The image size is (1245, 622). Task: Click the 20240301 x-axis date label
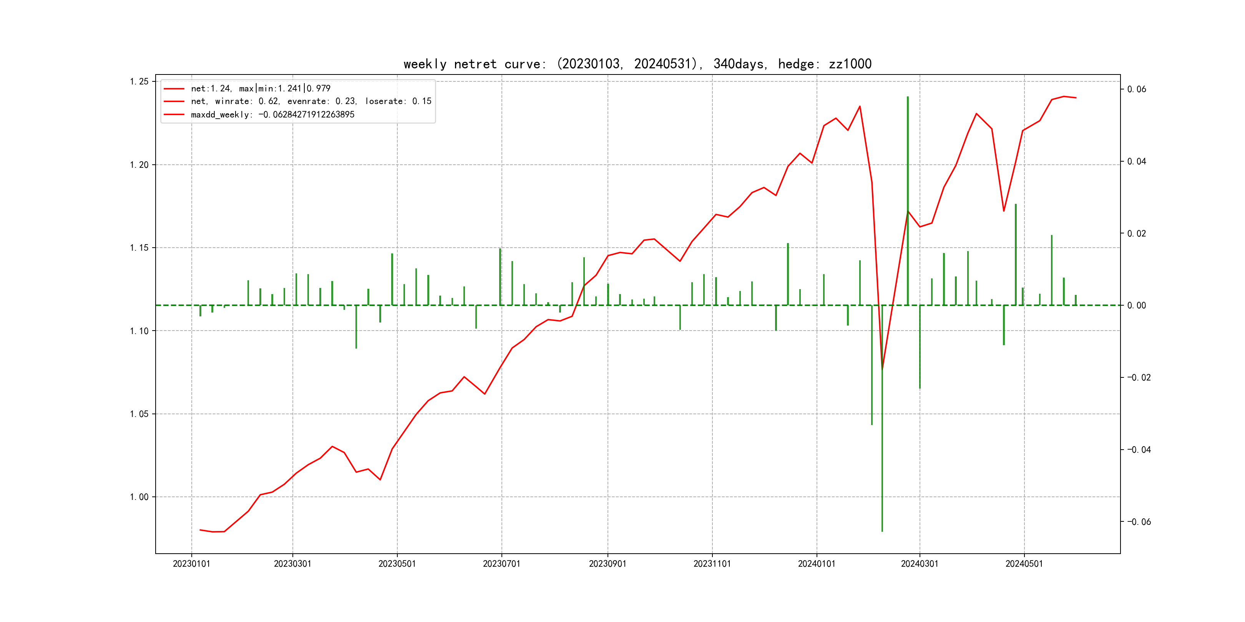(x=919, y=564)
